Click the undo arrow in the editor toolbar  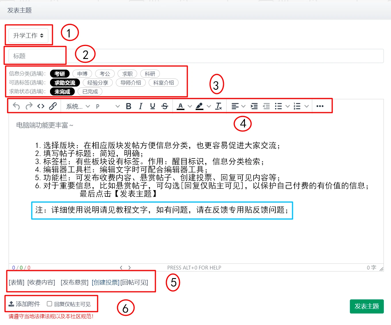[x=16, y=106]
